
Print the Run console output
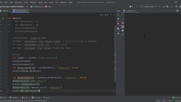pos(122,31)
